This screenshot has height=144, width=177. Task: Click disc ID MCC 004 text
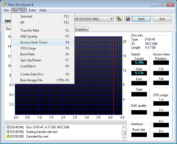click(x=151, y=44)
